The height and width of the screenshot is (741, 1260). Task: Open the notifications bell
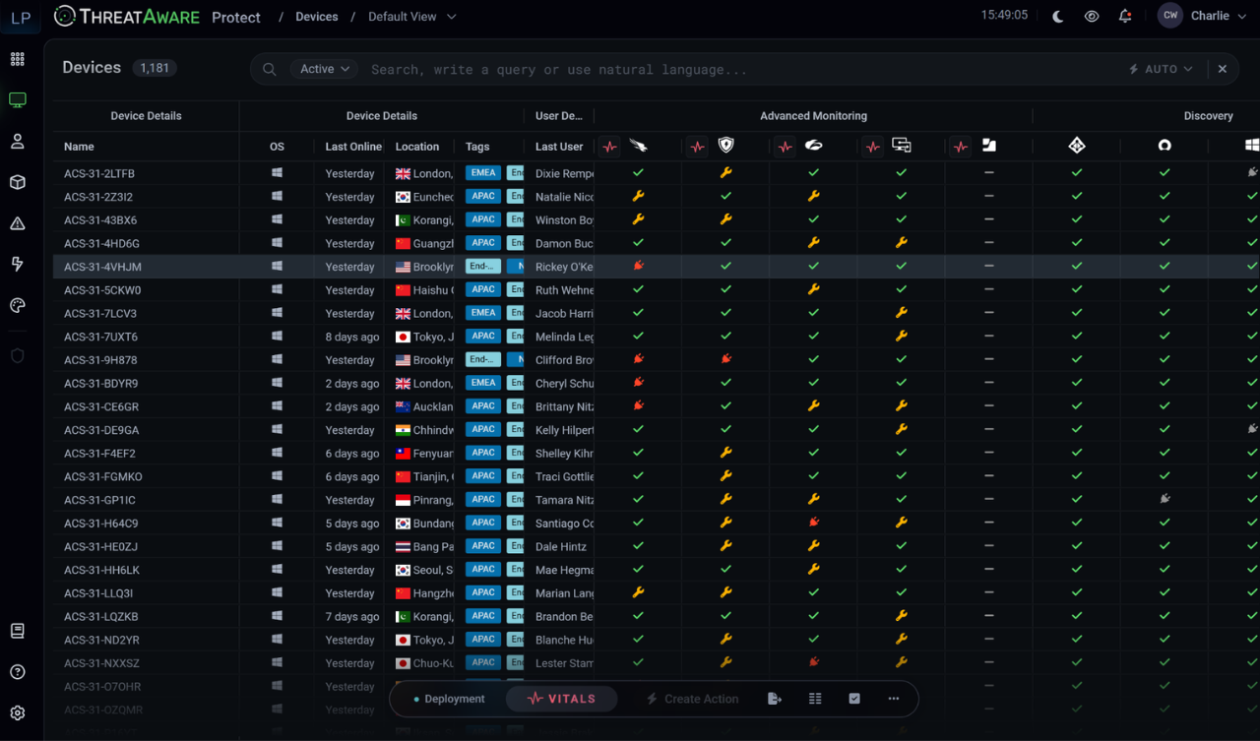tap(1125, 17)
